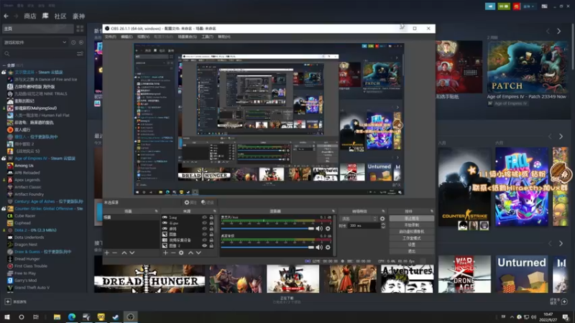
Task: Open the OBS settings button in controls
Action: click(x=411, y=245)
